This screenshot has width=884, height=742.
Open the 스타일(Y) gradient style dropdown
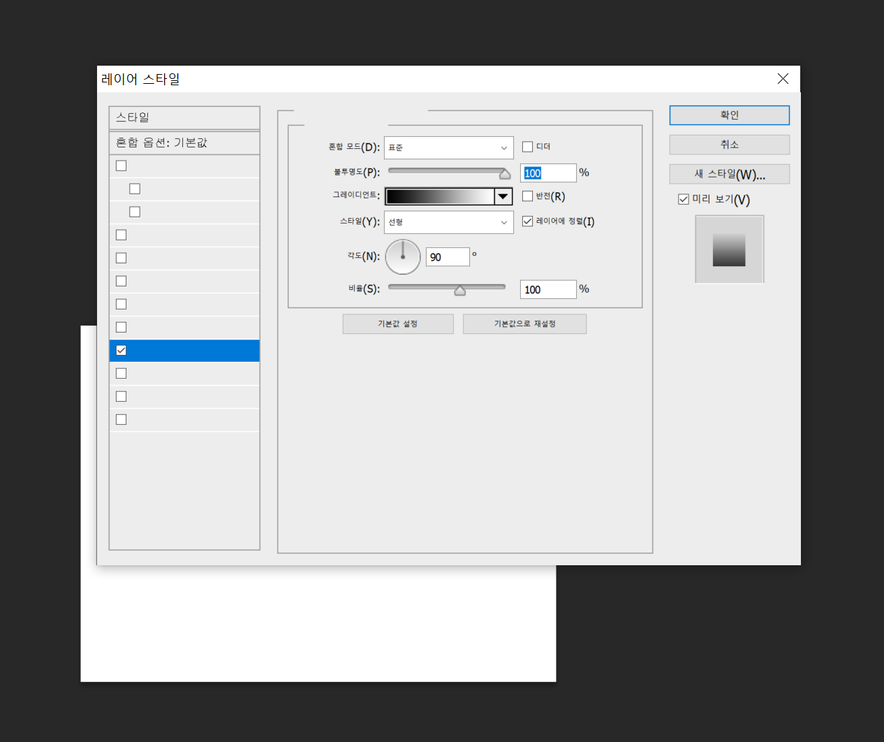(x=448, y=222)
